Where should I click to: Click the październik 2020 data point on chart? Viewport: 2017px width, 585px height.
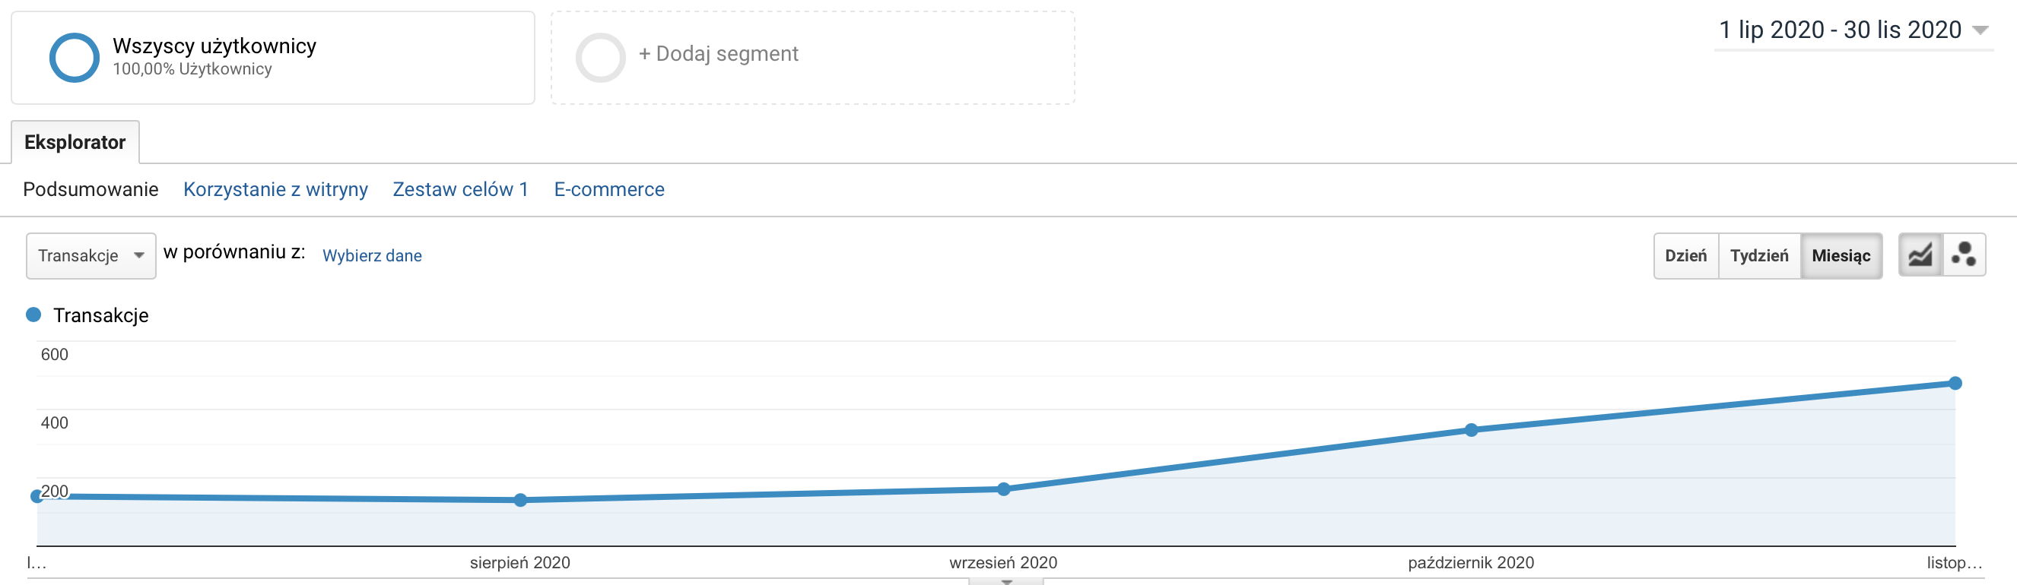[x=1471, y=429]
